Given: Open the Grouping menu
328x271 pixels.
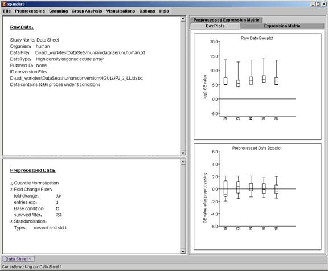Looking at the screenshot, I should pyautogui.click(x=58, y=11).
